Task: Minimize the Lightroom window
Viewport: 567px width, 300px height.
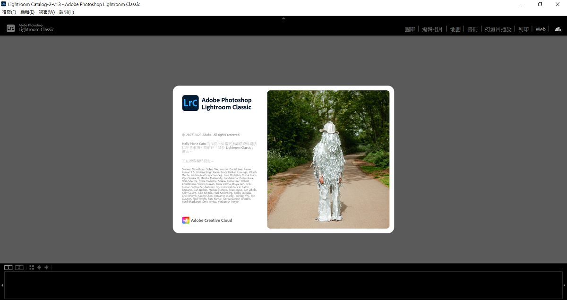Action: 523,4
